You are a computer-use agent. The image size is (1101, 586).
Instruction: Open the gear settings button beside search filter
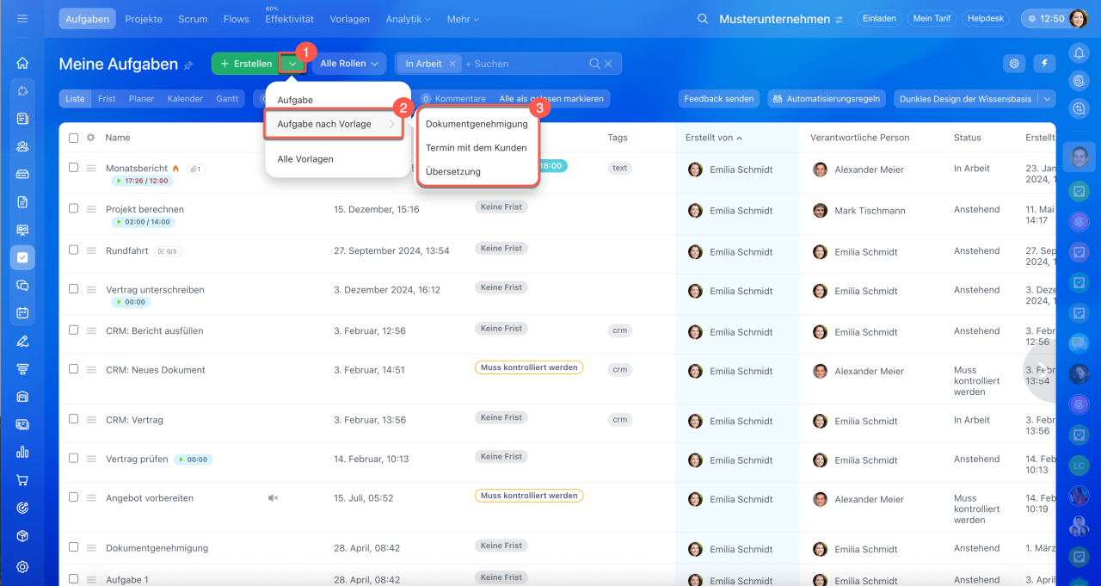(1015, 64)
